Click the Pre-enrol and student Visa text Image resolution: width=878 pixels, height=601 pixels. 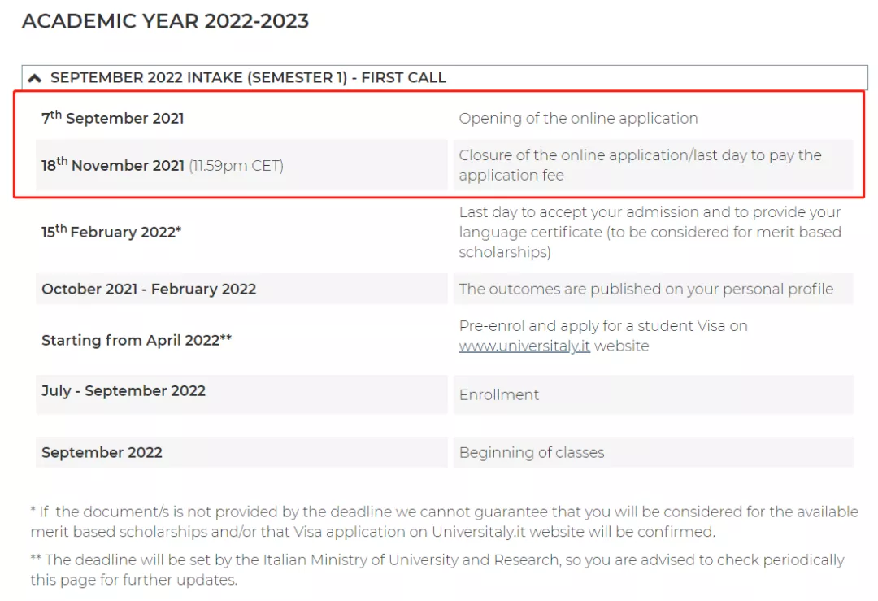click(603, 326)
